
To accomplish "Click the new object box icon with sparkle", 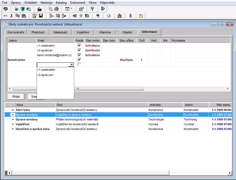I will point(16,9).
